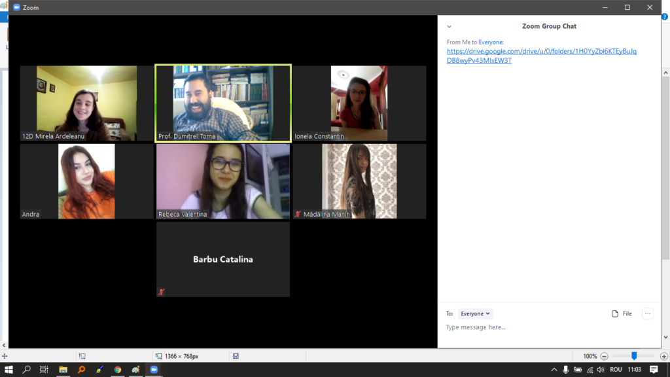Image resolution: width=670 pixels, height=377 pixels.
Task: Click the muted mic icon on Mădălina Manin's tile
Action: pos(298,214)
